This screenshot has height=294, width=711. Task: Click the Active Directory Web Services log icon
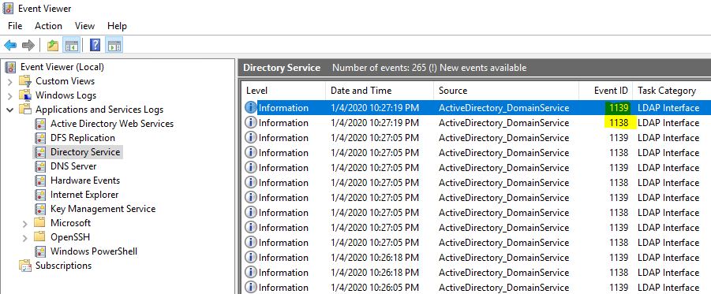[x=41, y=124]
